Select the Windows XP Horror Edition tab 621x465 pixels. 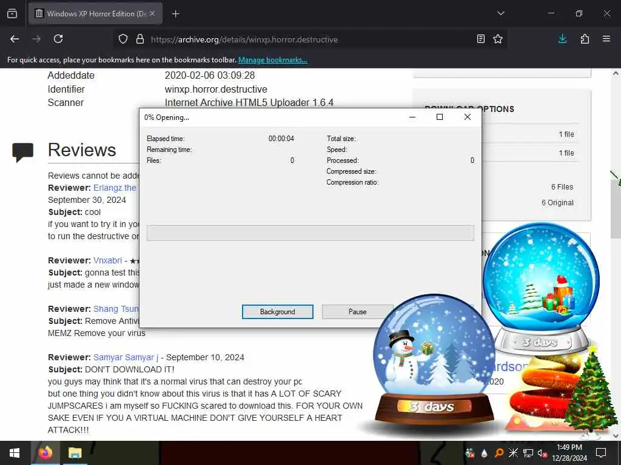(95, 13)
